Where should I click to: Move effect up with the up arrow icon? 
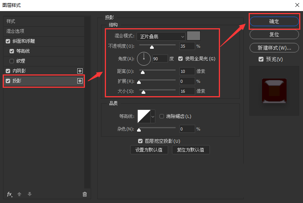point(20,194)
